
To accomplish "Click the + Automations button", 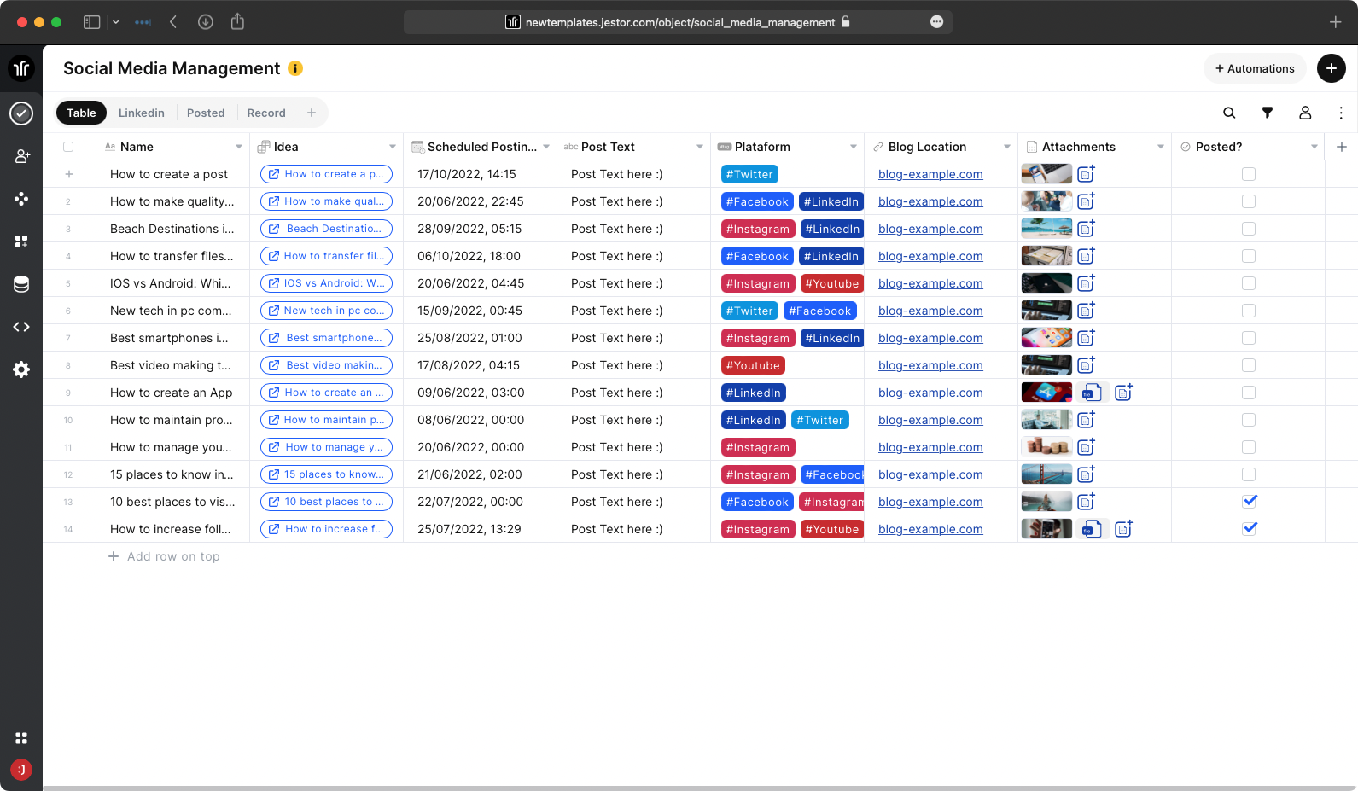I will (x=1255, y=68).
